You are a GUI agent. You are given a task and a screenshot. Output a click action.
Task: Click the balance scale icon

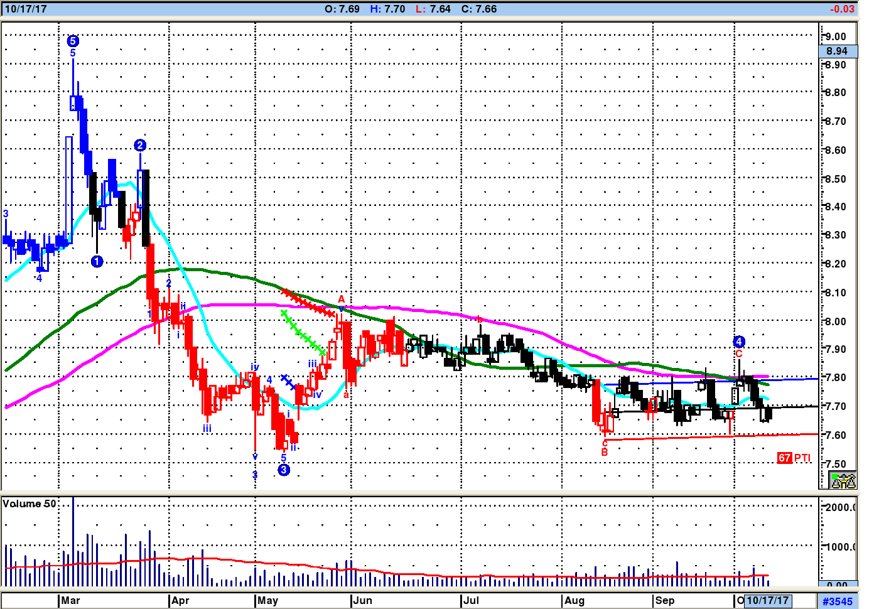843,480
